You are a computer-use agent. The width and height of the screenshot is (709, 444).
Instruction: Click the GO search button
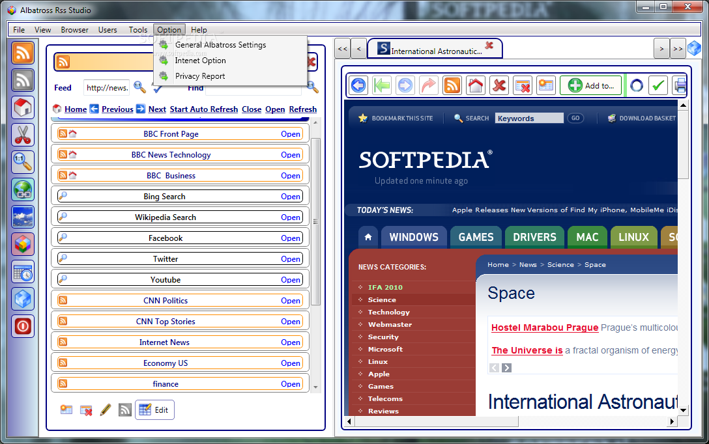click(x=575, y=118)
